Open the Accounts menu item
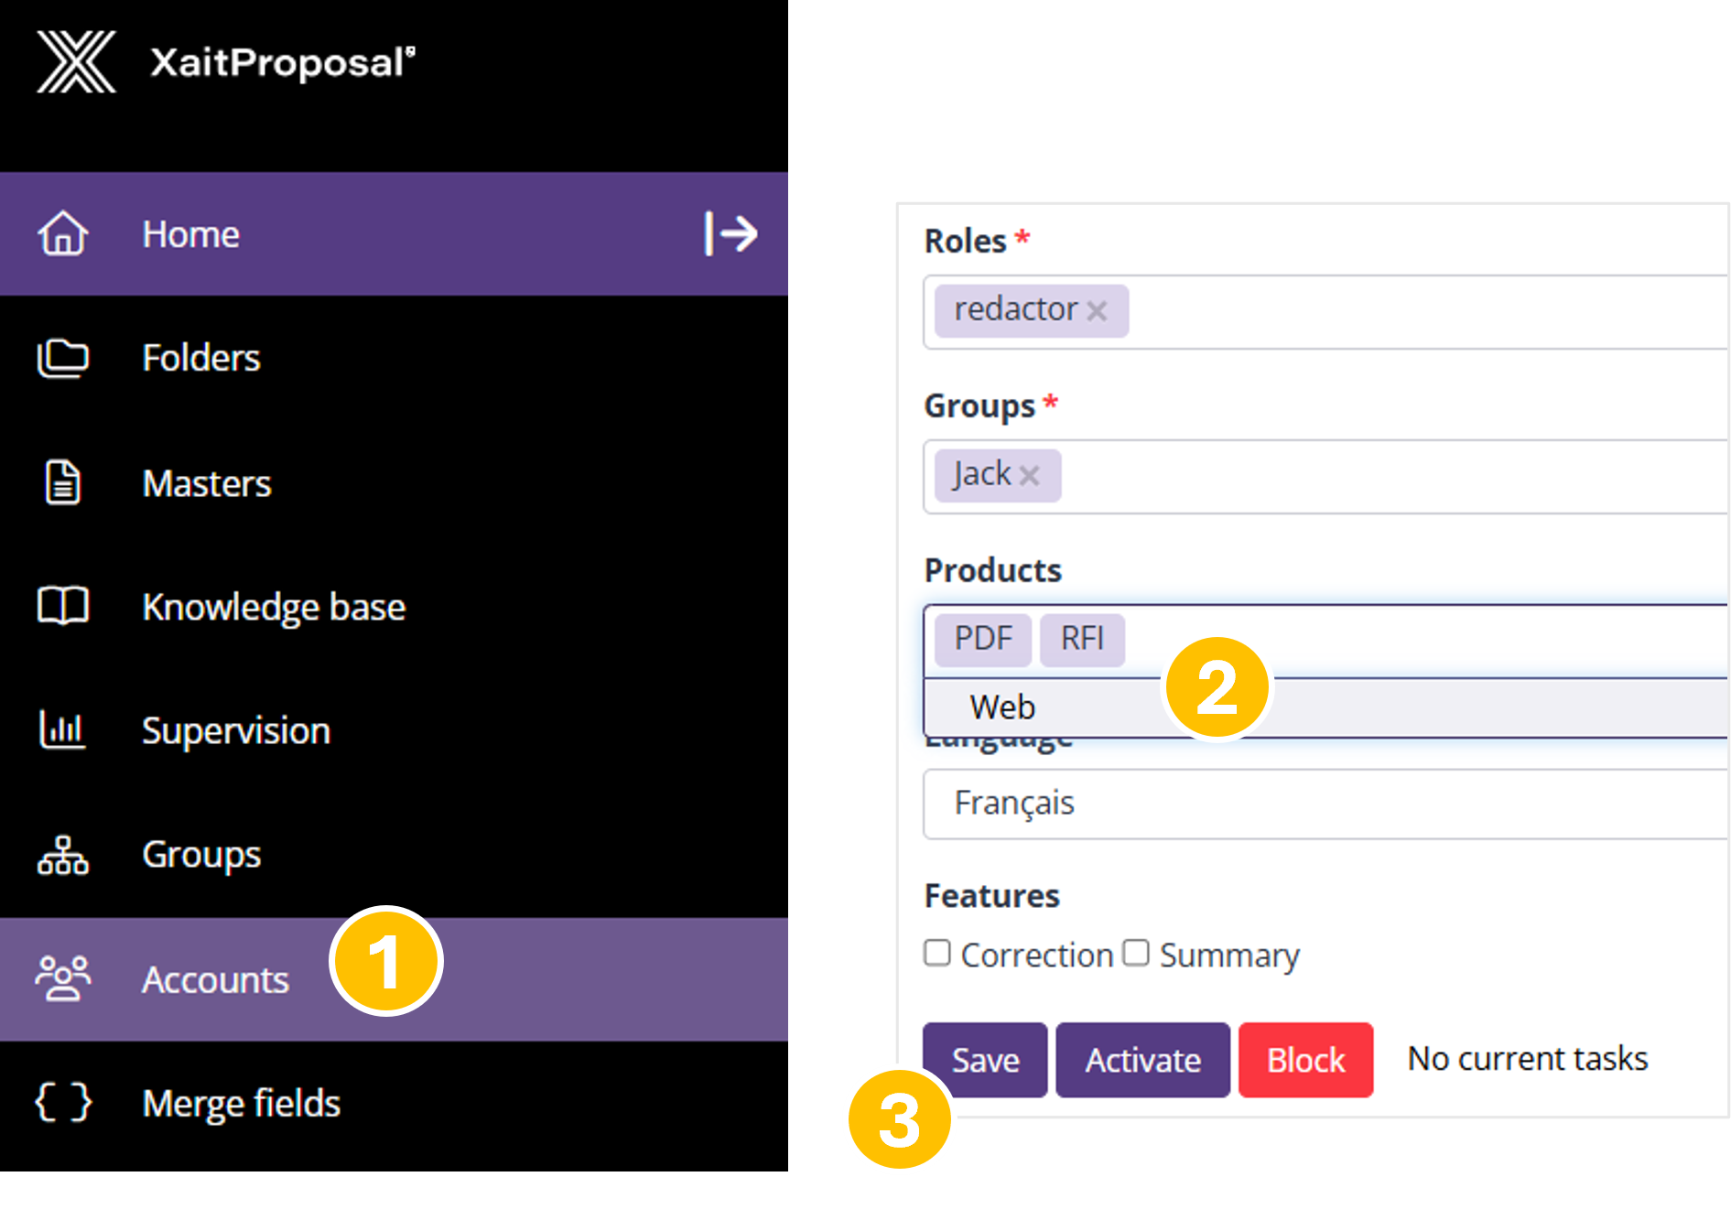Image resolution: width=1731 pixels, height=1220 pixels. pyautogui.click(x=216, y=979)
